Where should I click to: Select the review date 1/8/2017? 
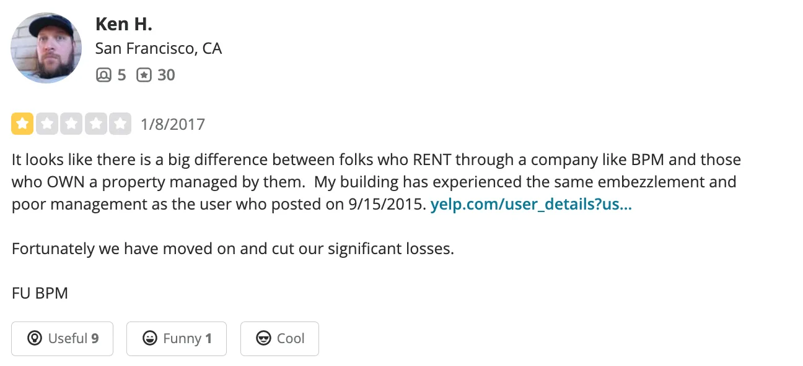pyautogui.click(x=172, y=124)
